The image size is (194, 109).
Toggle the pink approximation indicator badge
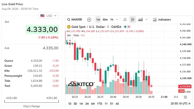[129, 27]
